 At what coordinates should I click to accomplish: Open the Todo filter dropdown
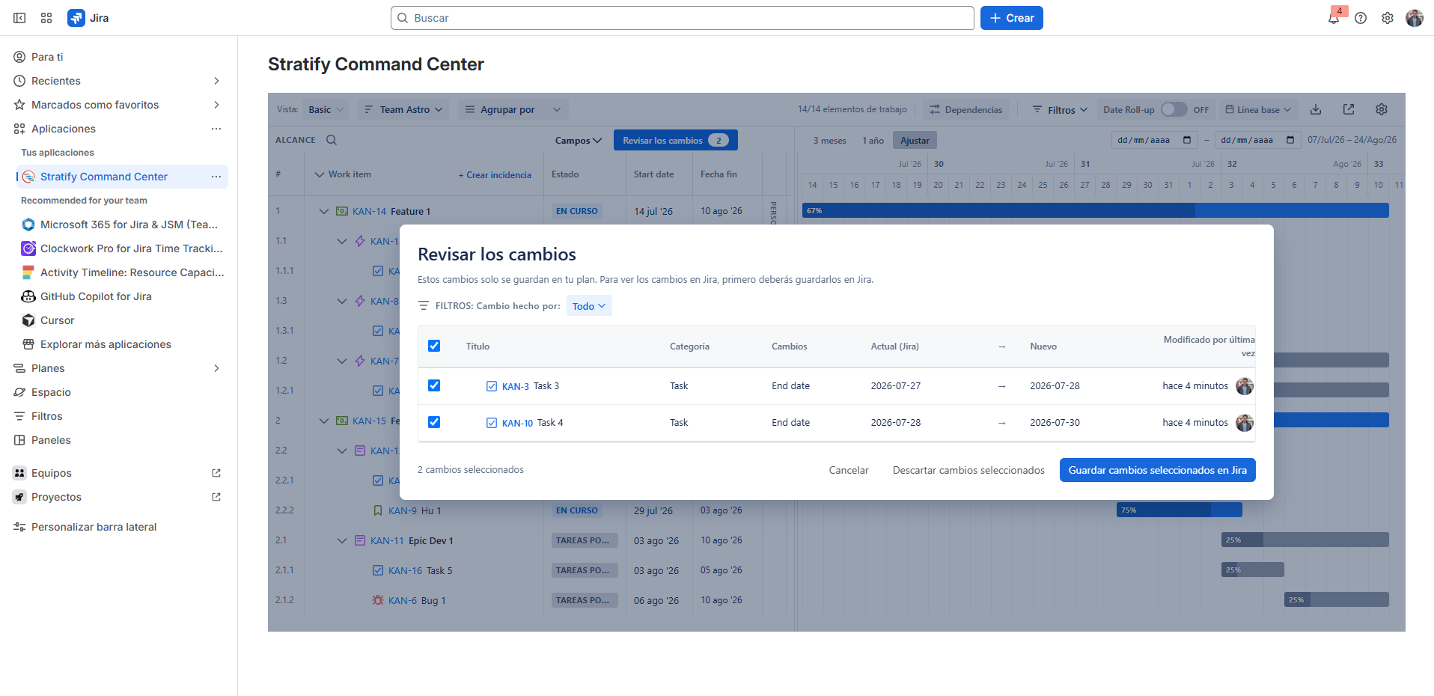[x=589, y=306]
